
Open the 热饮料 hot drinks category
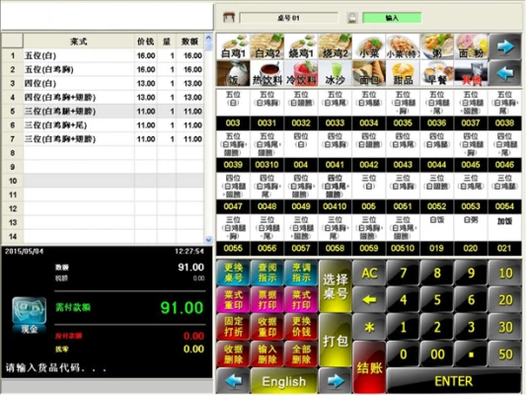[267, 73]
